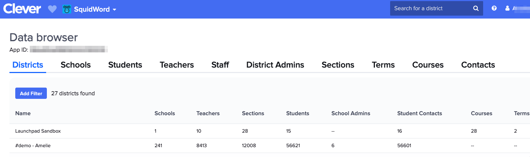Screen dimensions: 530x157
Task: Select the #demo - Amelie district
Action: pos(33,146)
